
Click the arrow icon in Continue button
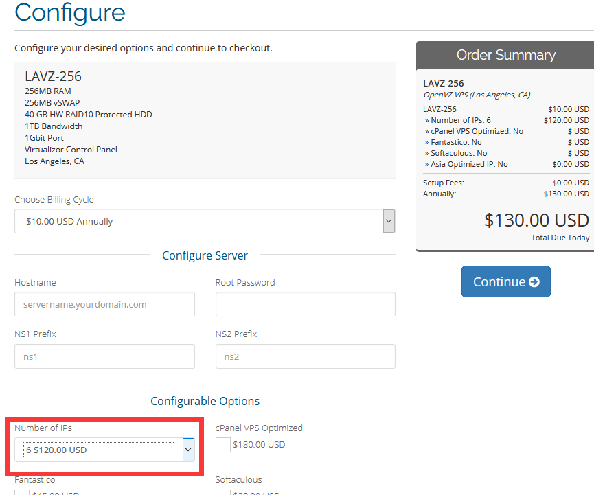(534, 282)
